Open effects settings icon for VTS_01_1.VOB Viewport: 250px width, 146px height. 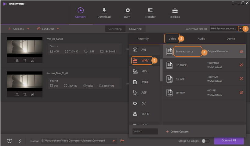(32, 60)
